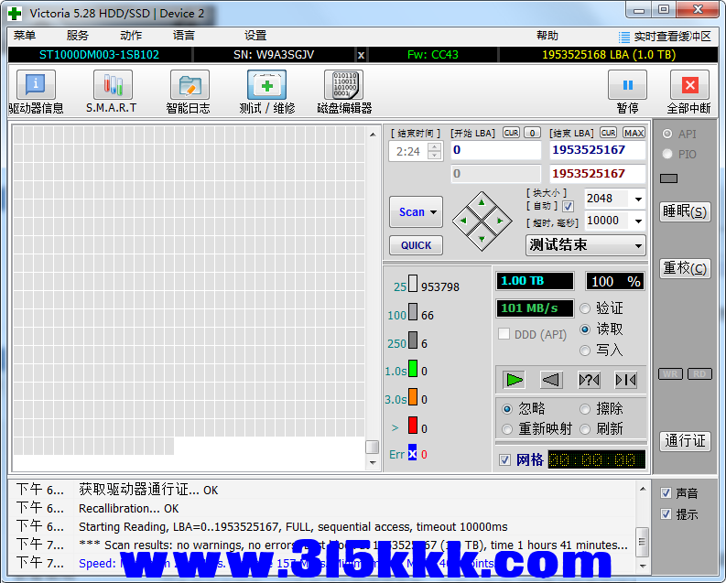Open the 语言 menu
Screen dimensions: 726x583
[x=184, y=36]
